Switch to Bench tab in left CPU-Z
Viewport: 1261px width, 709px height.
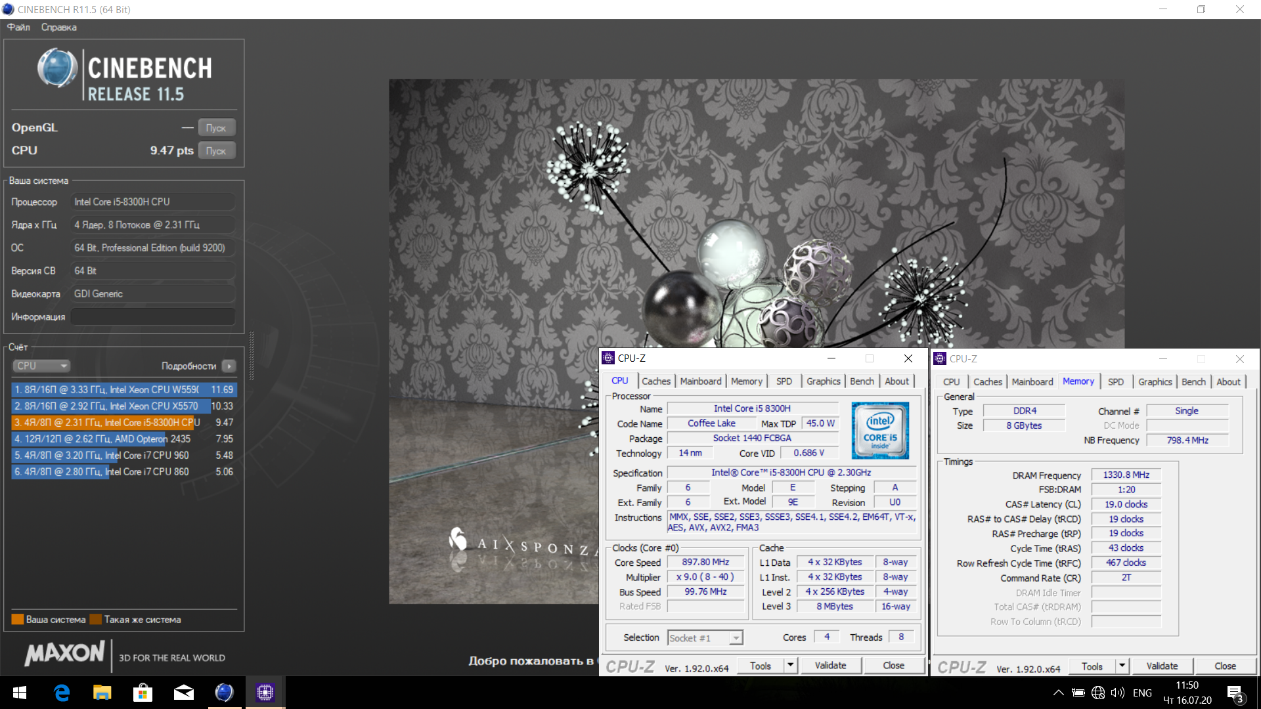coord(862,381)
